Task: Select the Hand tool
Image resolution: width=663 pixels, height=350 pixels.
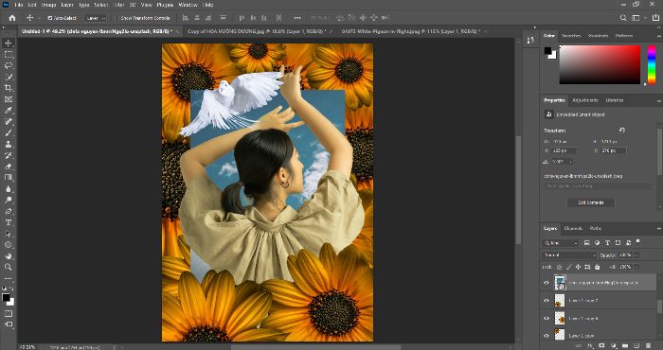Action: click(x=8, y=255)
